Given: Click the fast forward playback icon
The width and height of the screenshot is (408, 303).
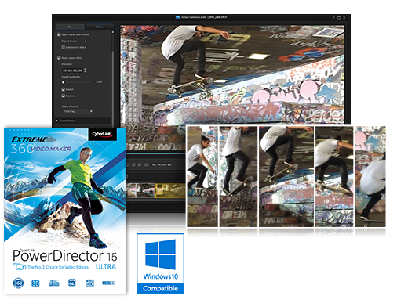Looking at the screenshot, I should pos(147,164).
